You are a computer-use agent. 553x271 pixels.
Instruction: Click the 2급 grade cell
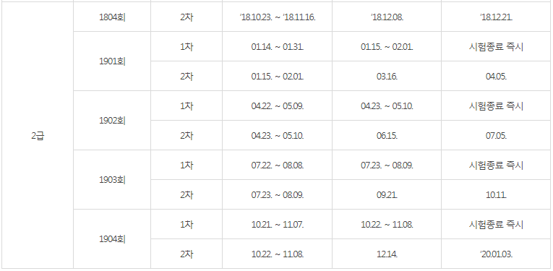38,136
